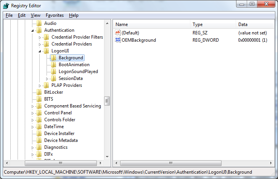Click the registry path in status bar
The height and width of the screenshot is (179, 278).
pyautogui.click(x=128, y=172)
